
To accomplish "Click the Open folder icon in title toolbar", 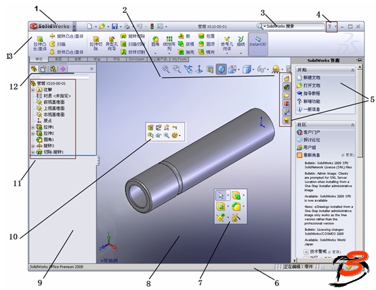I will tap(102, 26).
